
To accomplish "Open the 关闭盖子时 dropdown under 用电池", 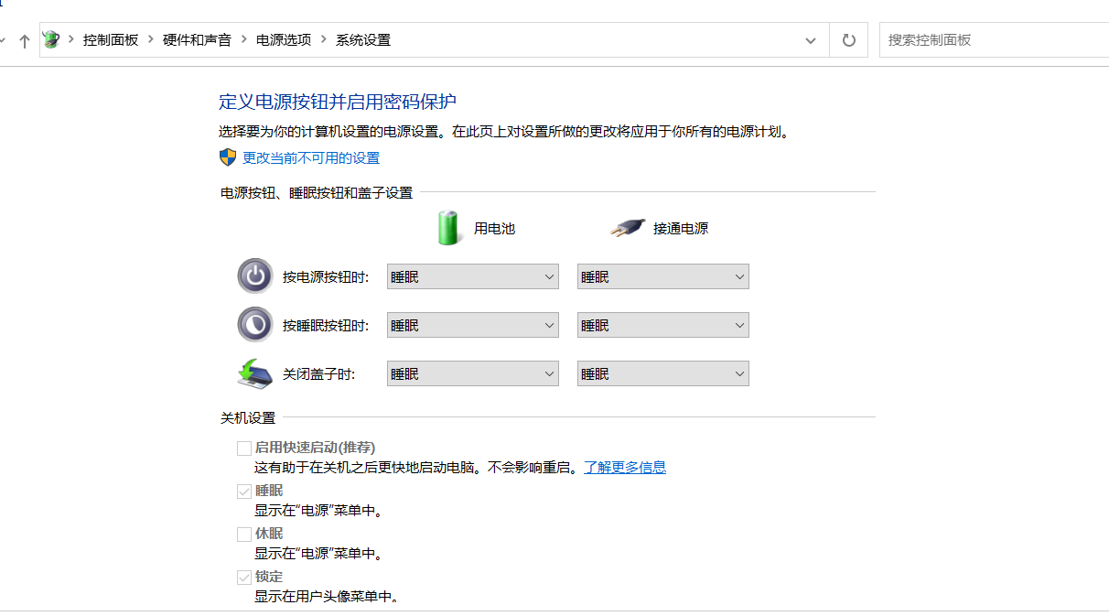I will (473, 373).
